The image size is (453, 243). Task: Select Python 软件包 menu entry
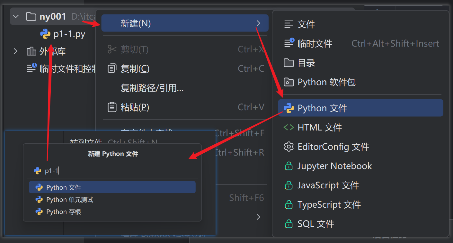(x=326, y=82)
